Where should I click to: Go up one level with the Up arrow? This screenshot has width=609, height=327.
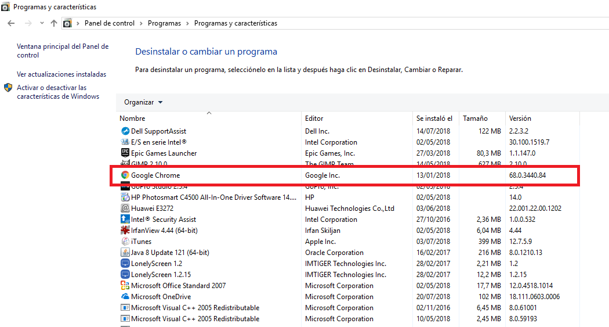tap(54, 23)
